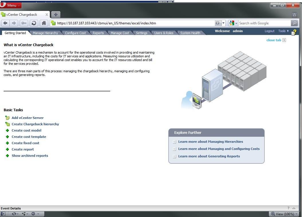Expand the Event Details panel arrow
This screenshot has height=217, width=302.
pos(294,208)
